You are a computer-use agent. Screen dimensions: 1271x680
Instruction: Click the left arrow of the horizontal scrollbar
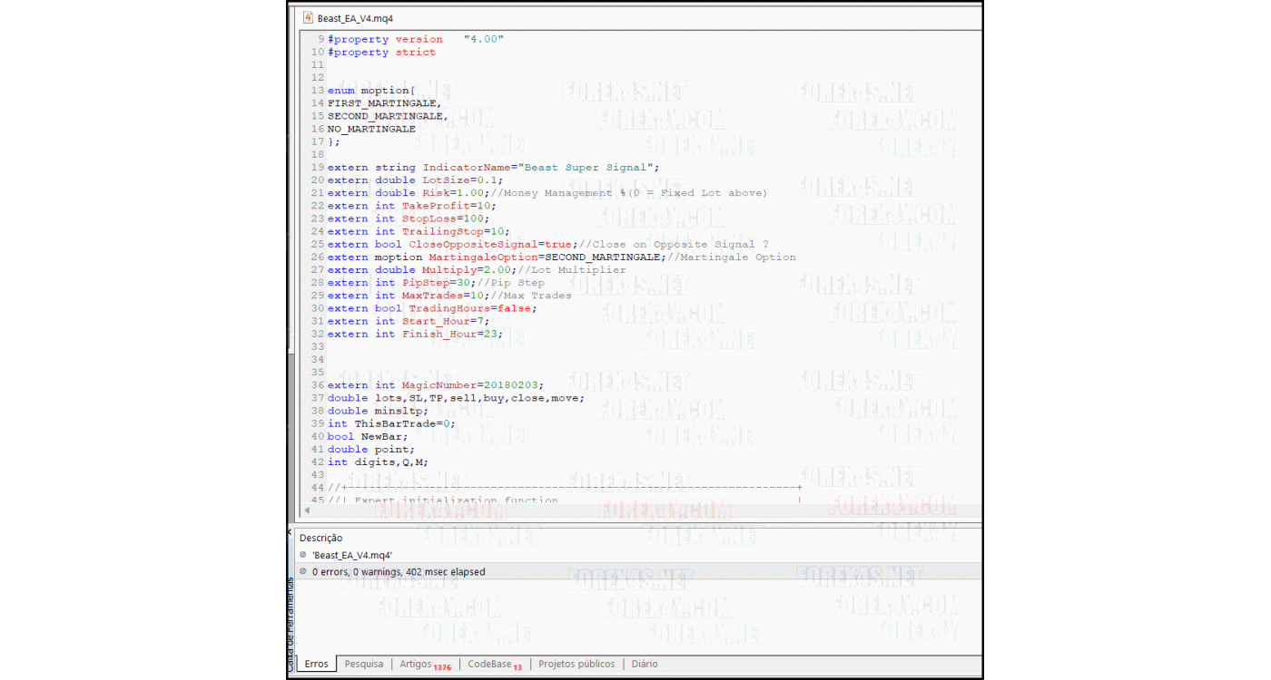(x=307, y=510)
